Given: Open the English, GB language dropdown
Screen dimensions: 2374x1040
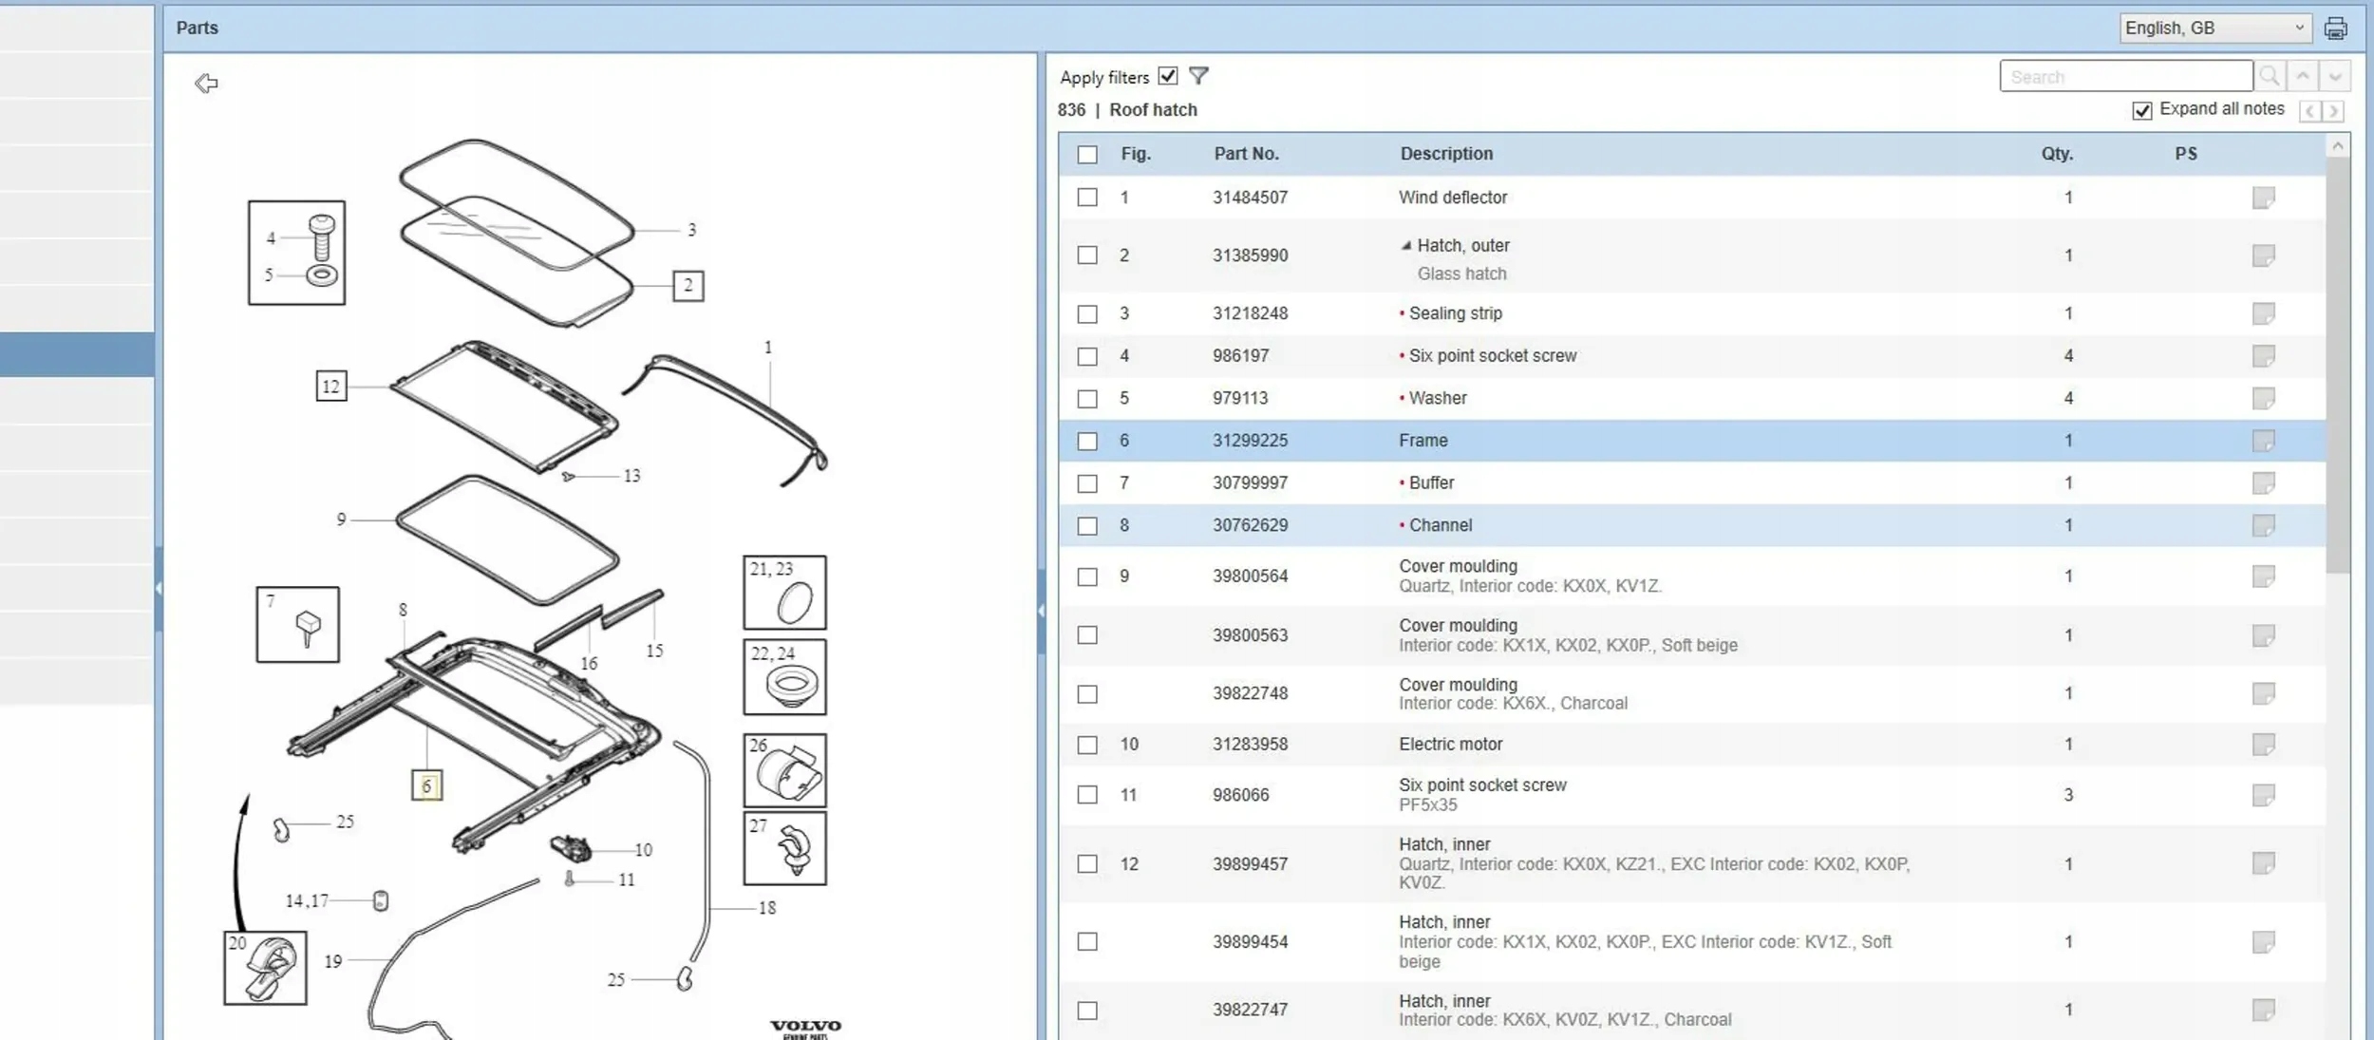Looking at the screenshot, I should 2214,28.
